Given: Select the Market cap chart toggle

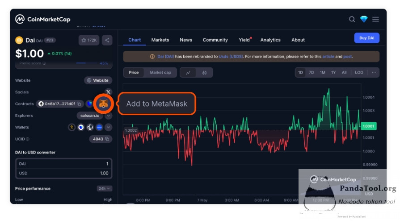Looking at the screenshot, I should tap(160, 73).
